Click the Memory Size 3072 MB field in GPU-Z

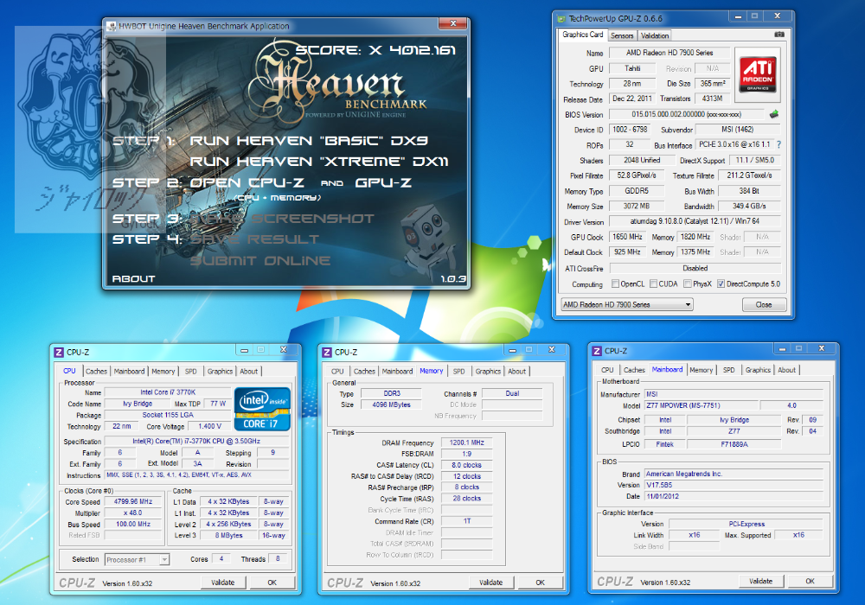637,206
